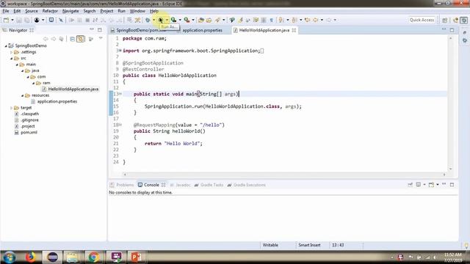This screenshot has height=264, width=470.
Task: Toggle Link with Editor in Navigator
Action: click(80, 39)
